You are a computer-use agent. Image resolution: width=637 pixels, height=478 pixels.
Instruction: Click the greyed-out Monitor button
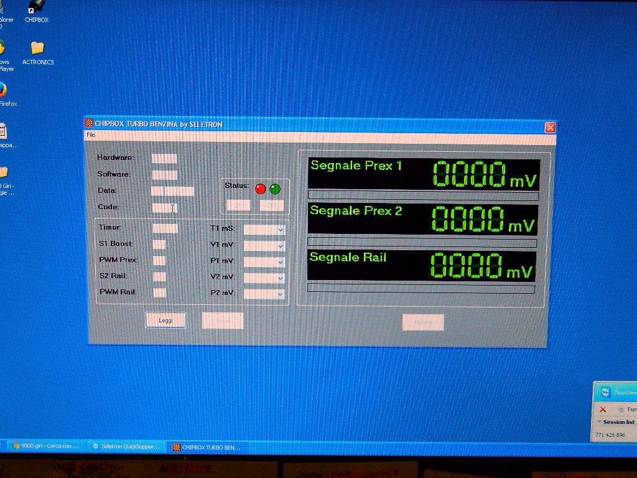coord(423,322)
